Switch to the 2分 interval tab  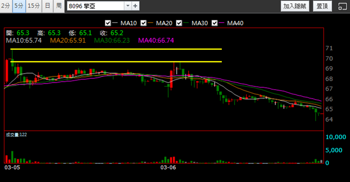click(x=6, y=6)
